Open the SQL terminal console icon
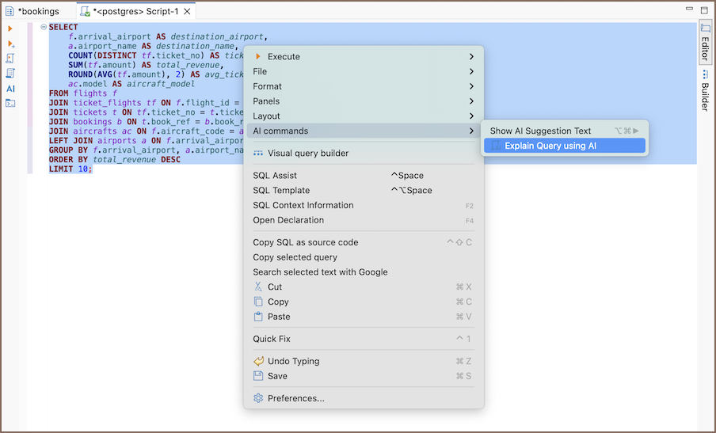This screenshot has width=716, height=433. tap(10, 103)
